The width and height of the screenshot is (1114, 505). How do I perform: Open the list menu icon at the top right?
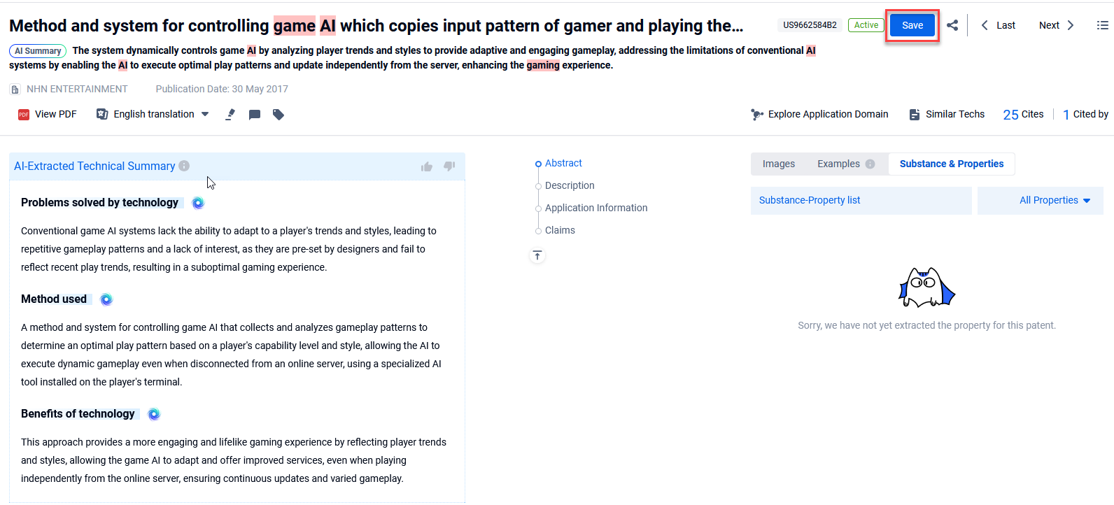point(1102,25)
